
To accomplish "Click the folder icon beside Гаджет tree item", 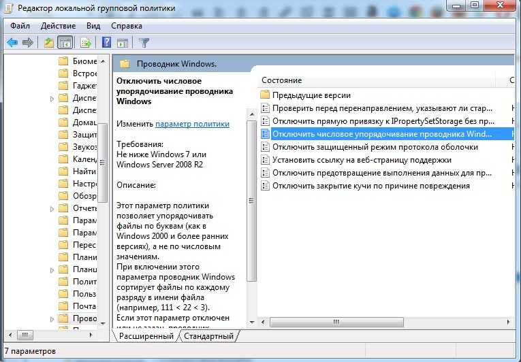I will (x=63, y=86).
